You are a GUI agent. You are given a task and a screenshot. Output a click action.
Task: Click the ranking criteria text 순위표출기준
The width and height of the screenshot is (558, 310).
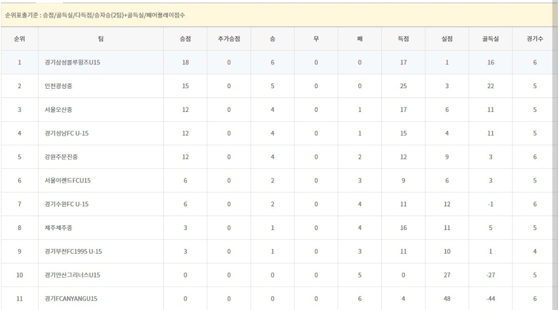[95, 15]
